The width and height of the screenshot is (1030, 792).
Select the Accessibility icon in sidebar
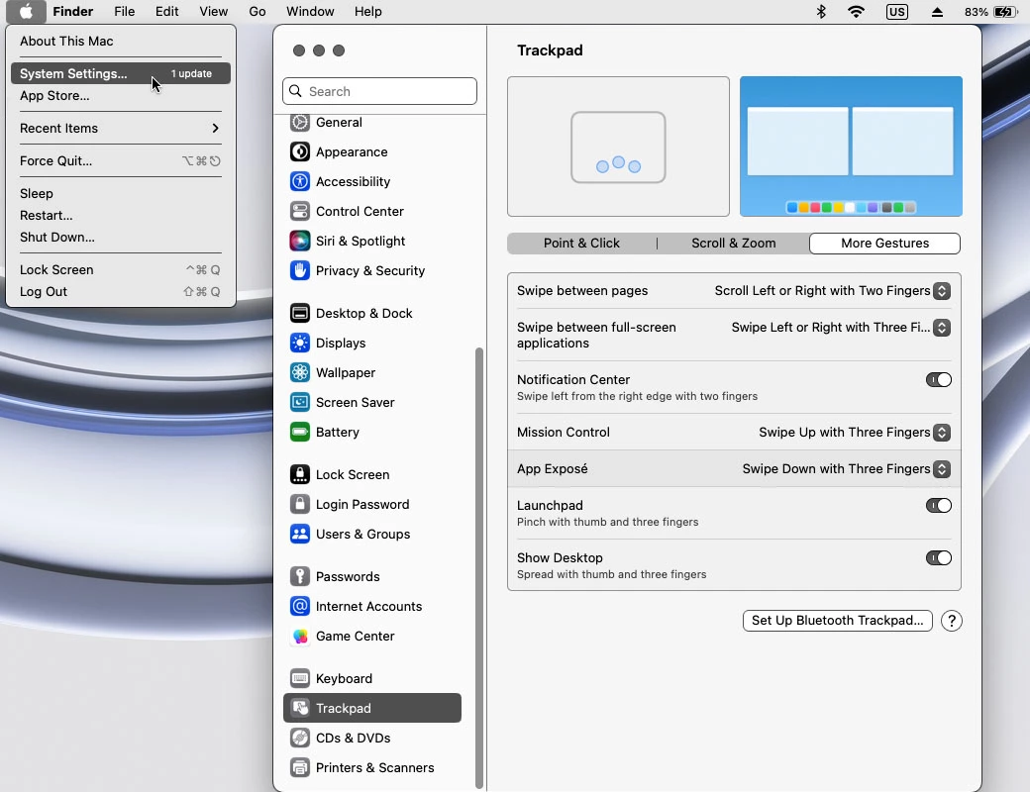tap(299, 181)
